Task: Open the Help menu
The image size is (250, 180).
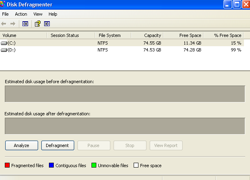Action: pos(53,14)
